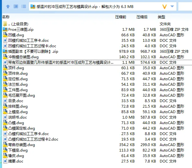Select 插图副本【不要可以删除】.zip archive icon
This screenshot has width=192, height=168.
click(x=5, y=51)
